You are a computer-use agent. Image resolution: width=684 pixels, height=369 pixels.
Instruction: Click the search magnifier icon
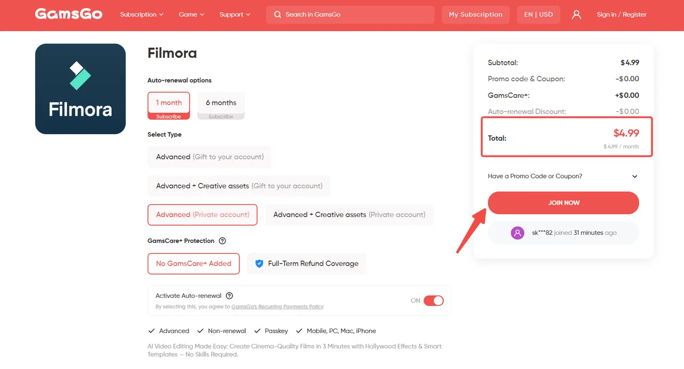pyautogui.click(x=277, y=14)
